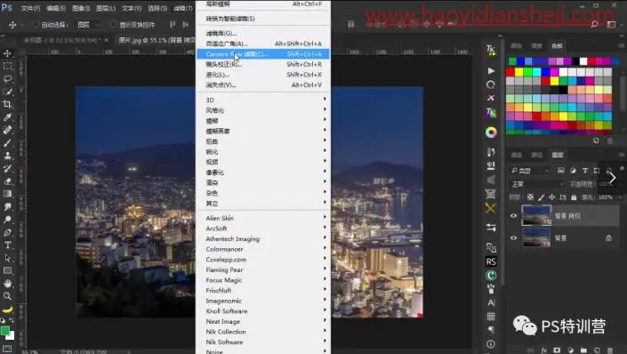The image size is (627, 354).
Task: Select the Crop tool
Action: pyautogui.click(x=7, y=104)
